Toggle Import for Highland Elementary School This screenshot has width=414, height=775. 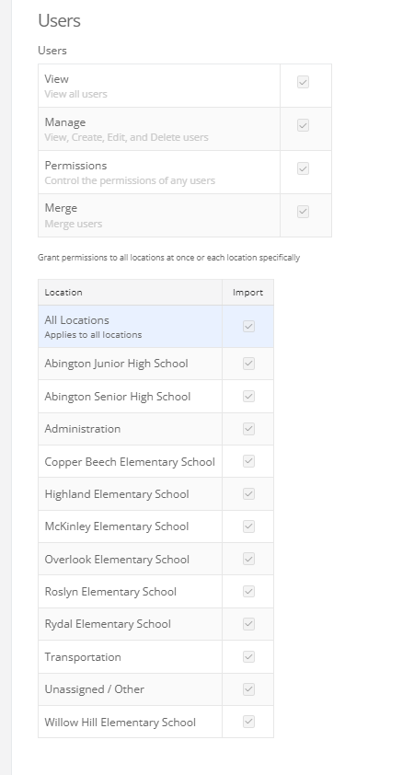pyautogui.click(x=248, y=493)
